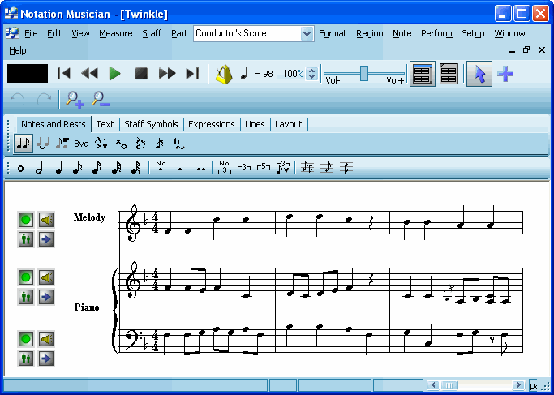Image resolution: width=554 pixels, height=395 pixels.
Task: Click the zoom in magnifier icon
Action: tap(75, 100)
